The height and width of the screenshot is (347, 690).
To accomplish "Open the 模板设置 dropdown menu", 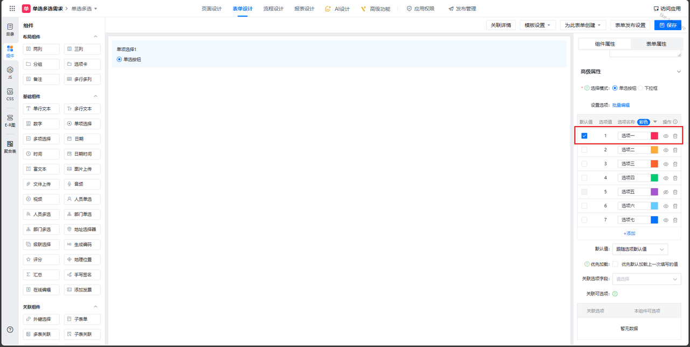I will (x=537, y=25).
